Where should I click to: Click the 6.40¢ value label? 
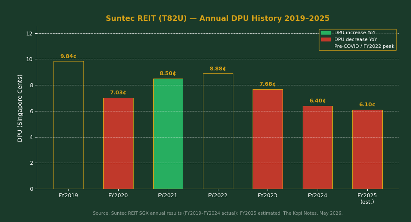coord(317,101)
